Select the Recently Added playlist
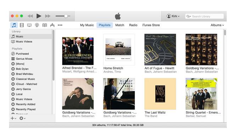Image resolution: width=234 pixels, height=138 pixels. 30,104
